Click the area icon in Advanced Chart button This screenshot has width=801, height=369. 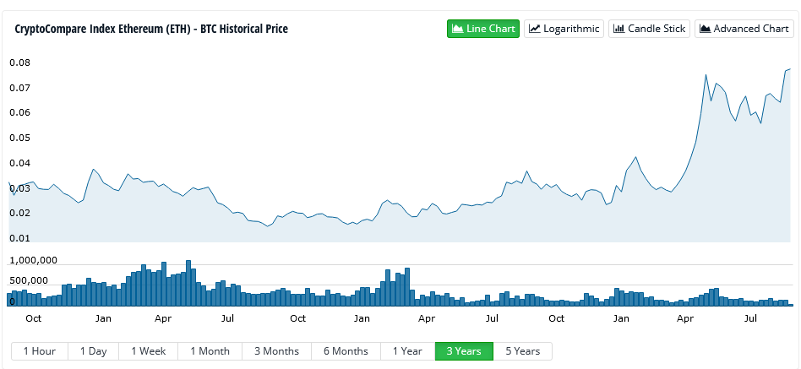point(705,29)
